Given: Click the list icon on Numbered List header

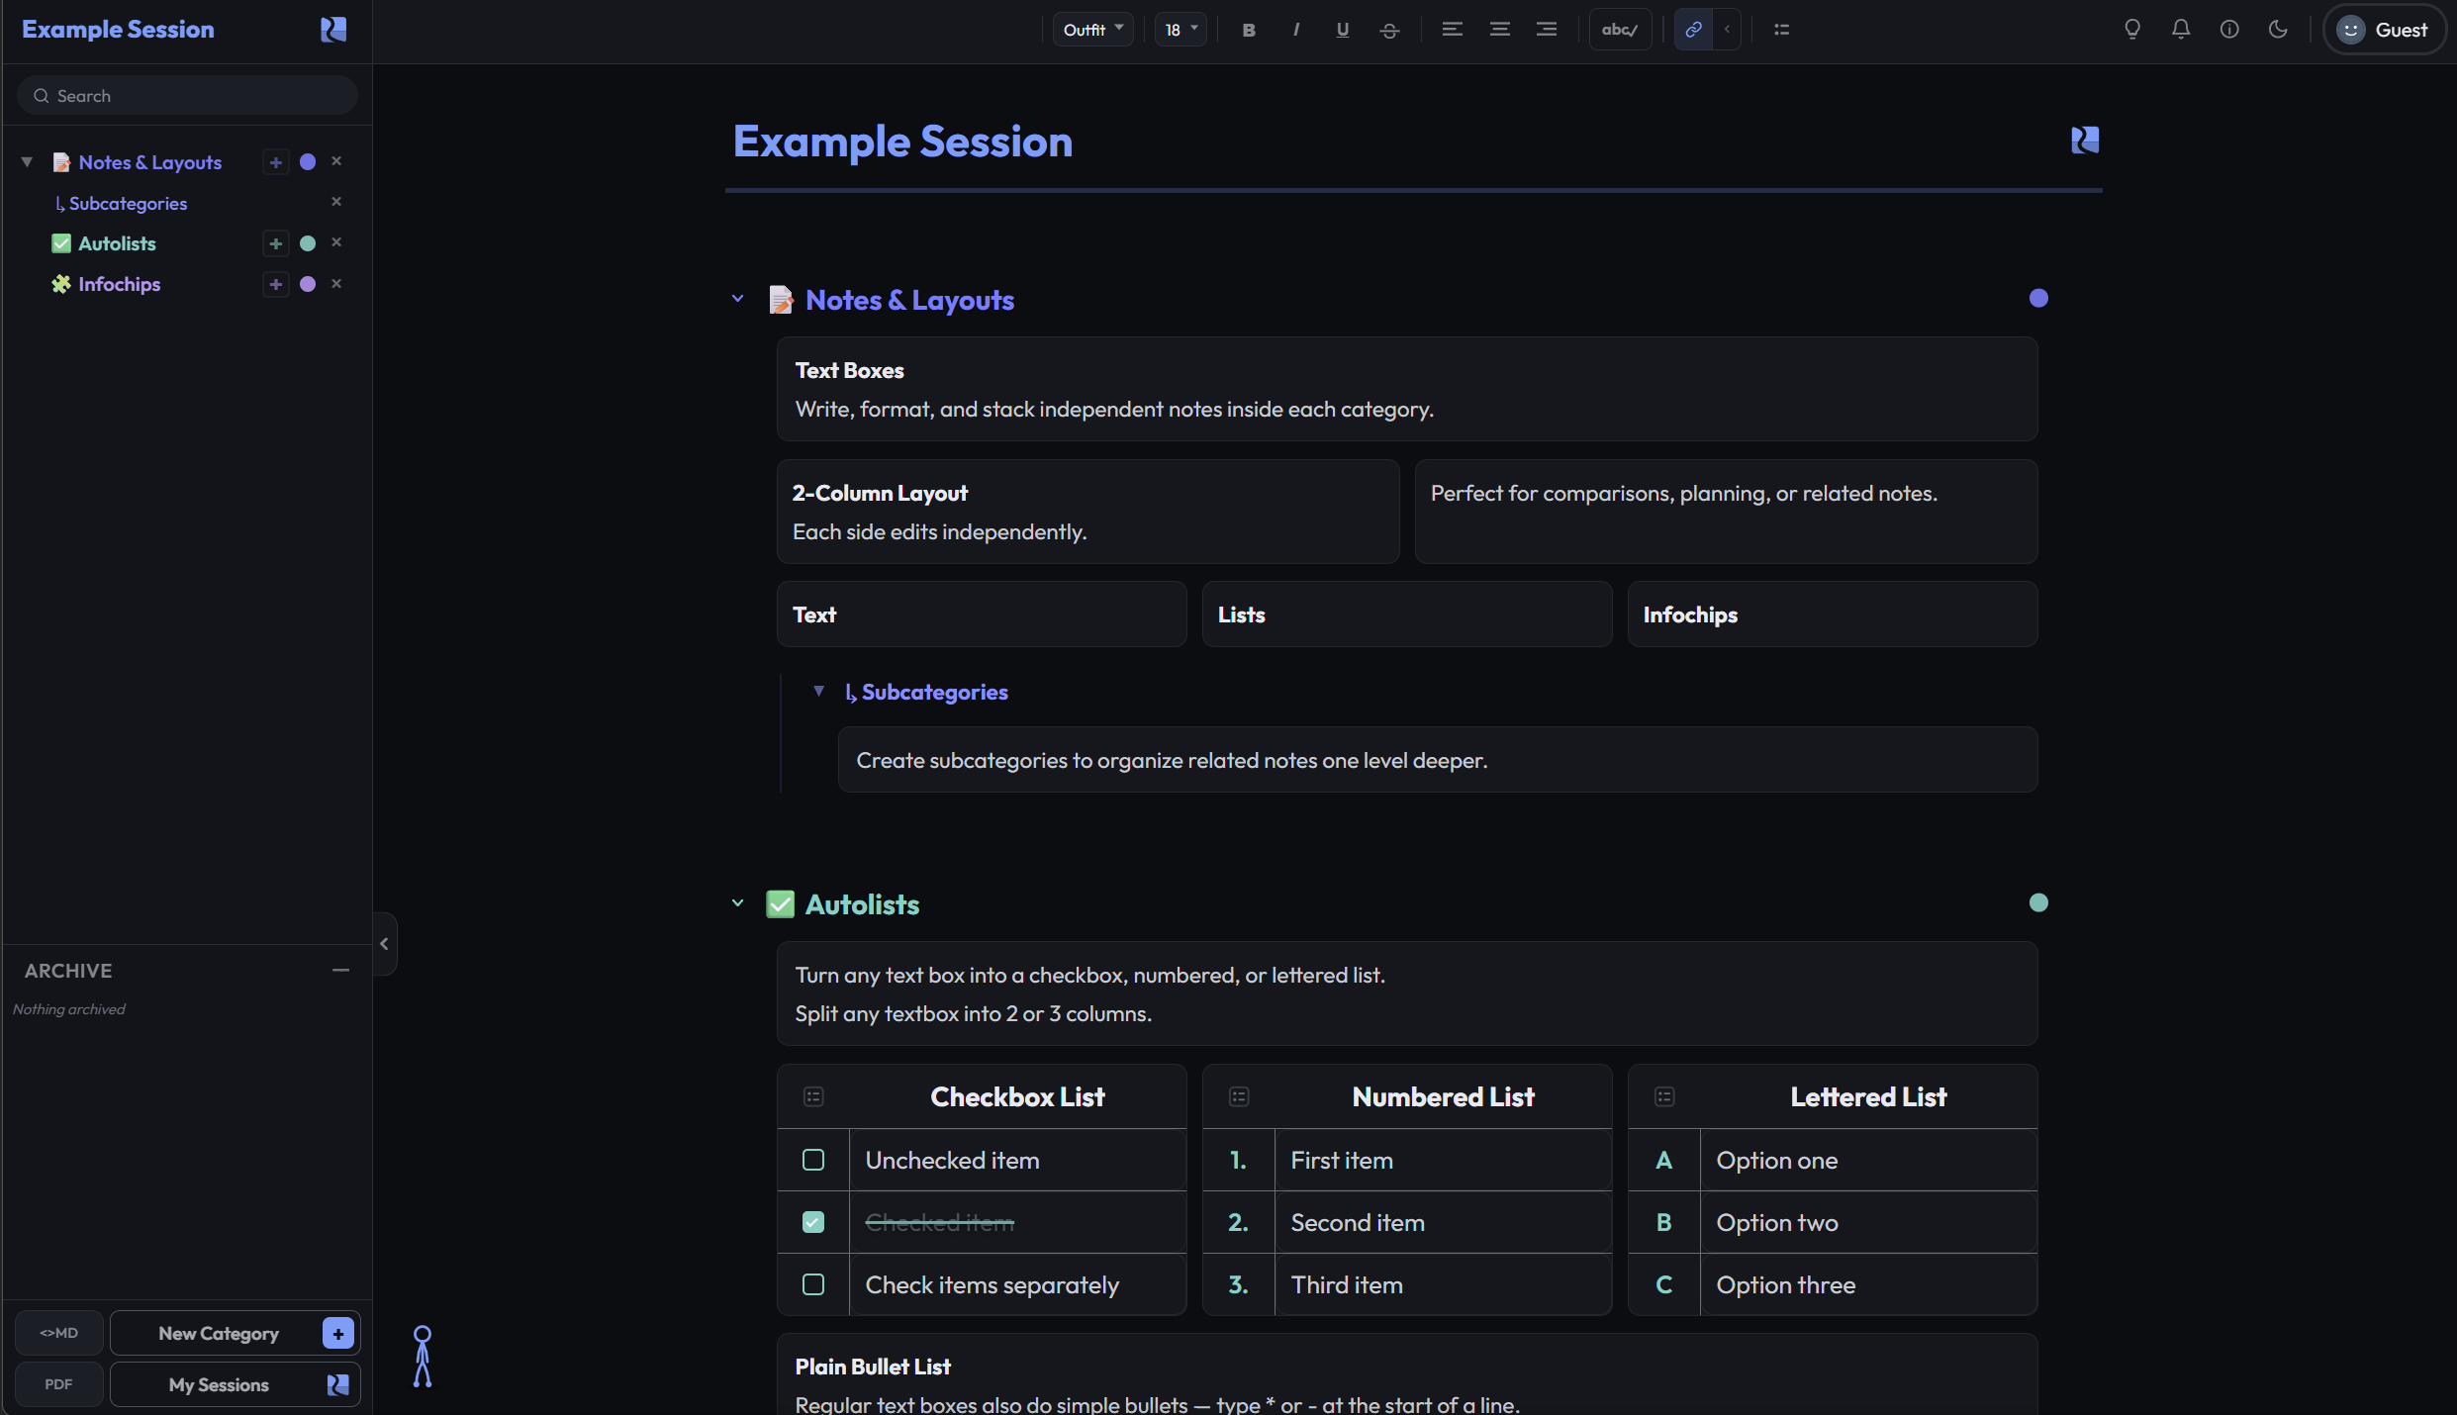Looking at the screenshot, I should pyautogui.click(x=1239, y=1096).
